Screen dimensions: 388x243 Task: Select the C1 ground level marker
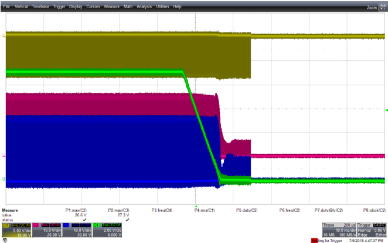click(x=4, y=35)
